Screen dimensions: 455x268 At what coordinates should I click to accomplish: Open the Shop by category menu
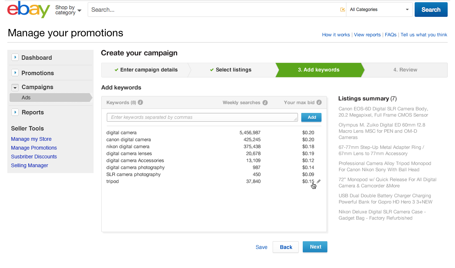[68, 10]
